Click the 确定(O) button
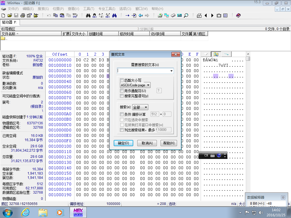291x218 pixels. click(x=123, y=143)
